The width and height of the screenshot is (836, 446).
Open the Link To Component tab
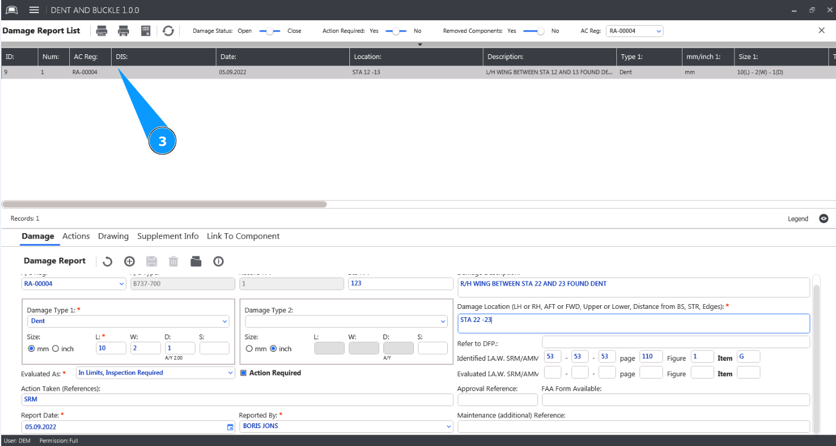pyautogui.click(x=243, y=236)
